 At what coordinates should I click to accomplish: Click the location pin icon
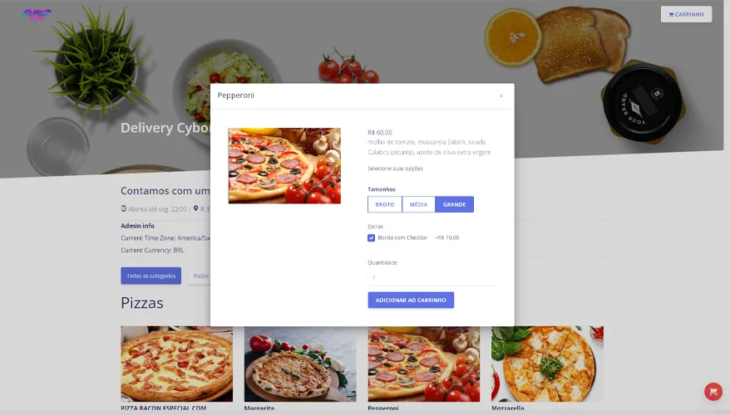tap(196, 208)
